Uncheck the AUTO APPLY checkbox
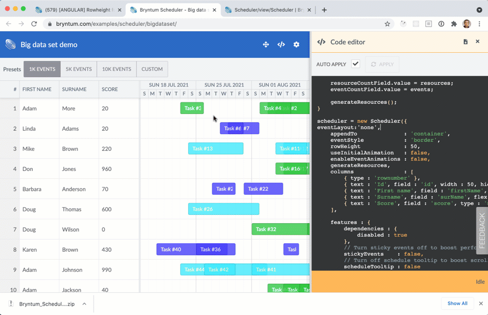 pos(355,64)
